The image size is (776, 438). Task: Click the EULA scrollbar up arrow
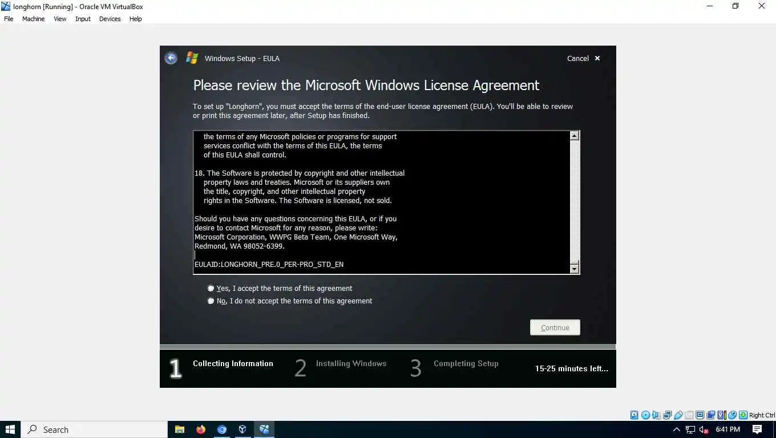(x=575, y=135)
